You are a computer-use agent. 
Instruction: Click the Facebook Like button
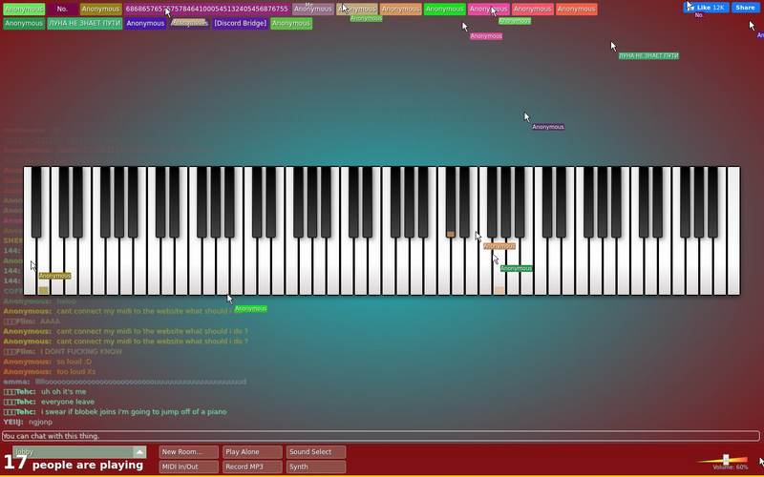coord(706,8)
